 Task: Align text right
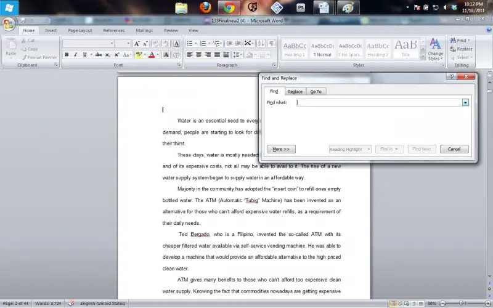click(208, 55)
